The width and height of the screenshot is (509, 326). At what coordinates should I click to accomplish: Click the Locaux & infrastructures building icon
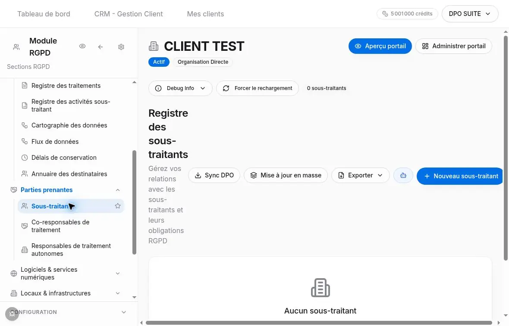tap(14, 293)
